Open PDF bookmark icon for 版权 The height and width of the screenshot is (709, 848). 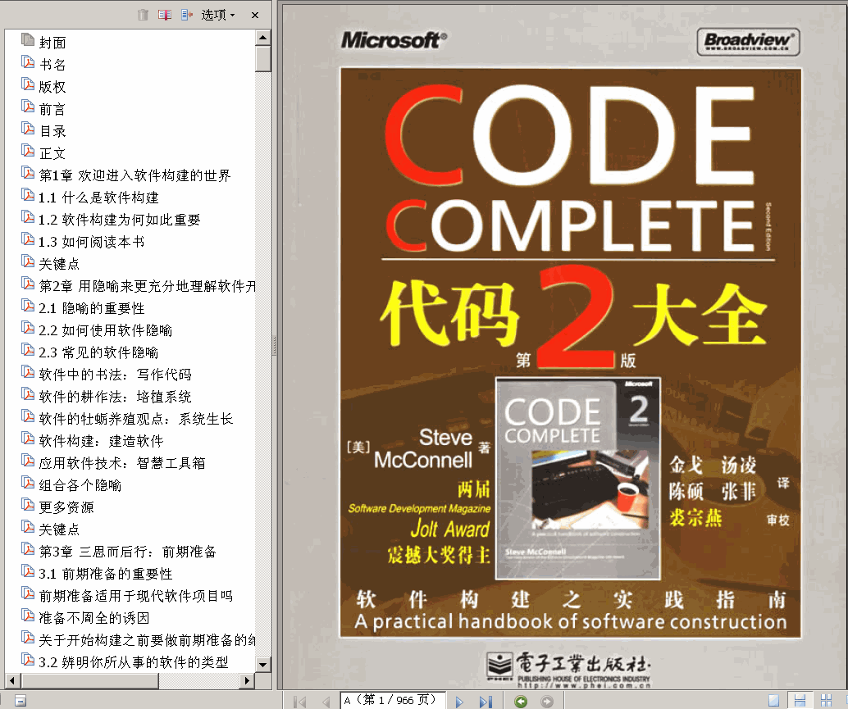[x=27, y=86]
